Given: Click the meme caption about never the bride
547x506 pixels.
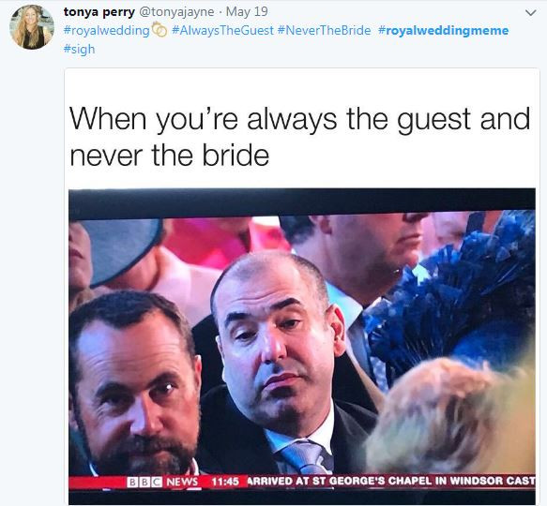Looking at the screenshot, I should click(299, 137).
